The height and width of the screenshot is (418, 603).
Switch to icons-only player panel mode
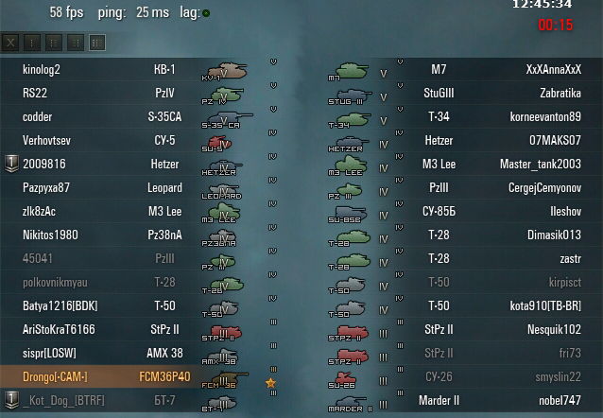click(x=32, y=43)
